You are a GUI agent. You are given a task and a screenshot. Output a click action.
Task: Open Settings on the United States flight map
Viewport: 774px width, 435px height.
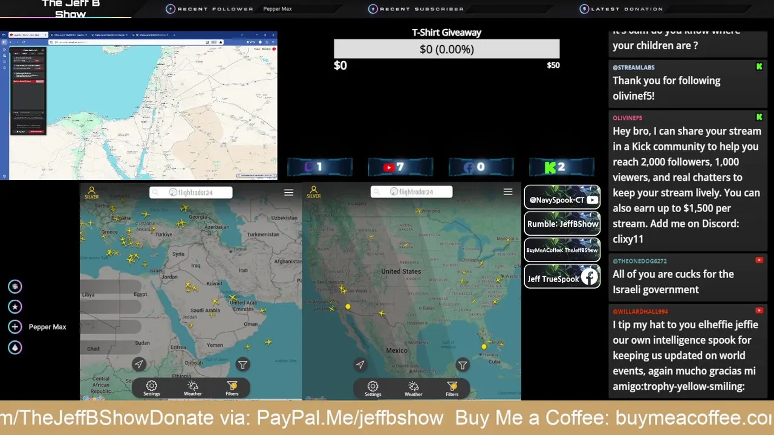[x=373, y=388]
